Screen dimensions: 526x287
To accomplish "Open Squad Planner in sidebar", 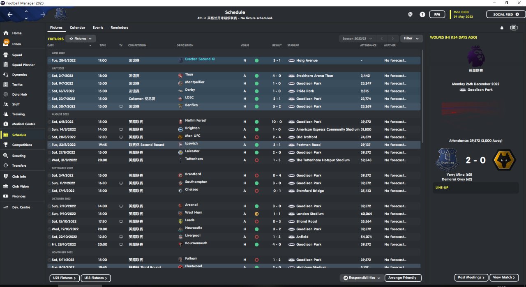I will [23, 65].
